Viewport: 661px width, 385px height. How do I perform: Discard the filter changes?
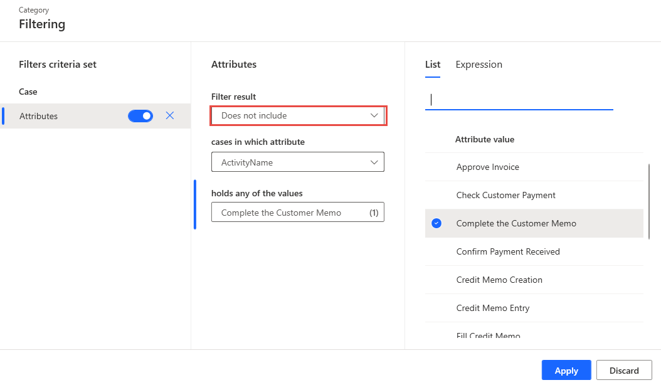coord(623,370)
